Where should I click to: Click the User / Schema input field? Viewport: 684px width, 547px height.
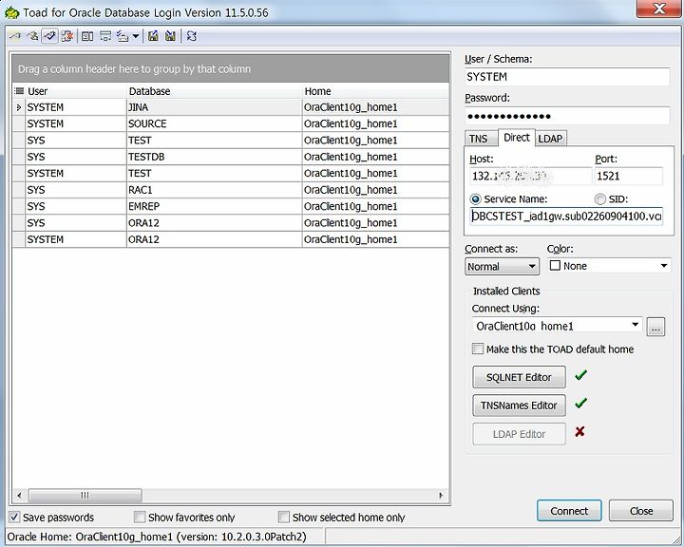[567, 77]
